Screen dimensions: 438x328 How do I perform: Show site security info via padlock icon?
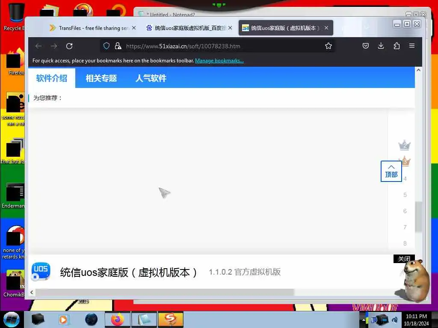click(118, 46)
